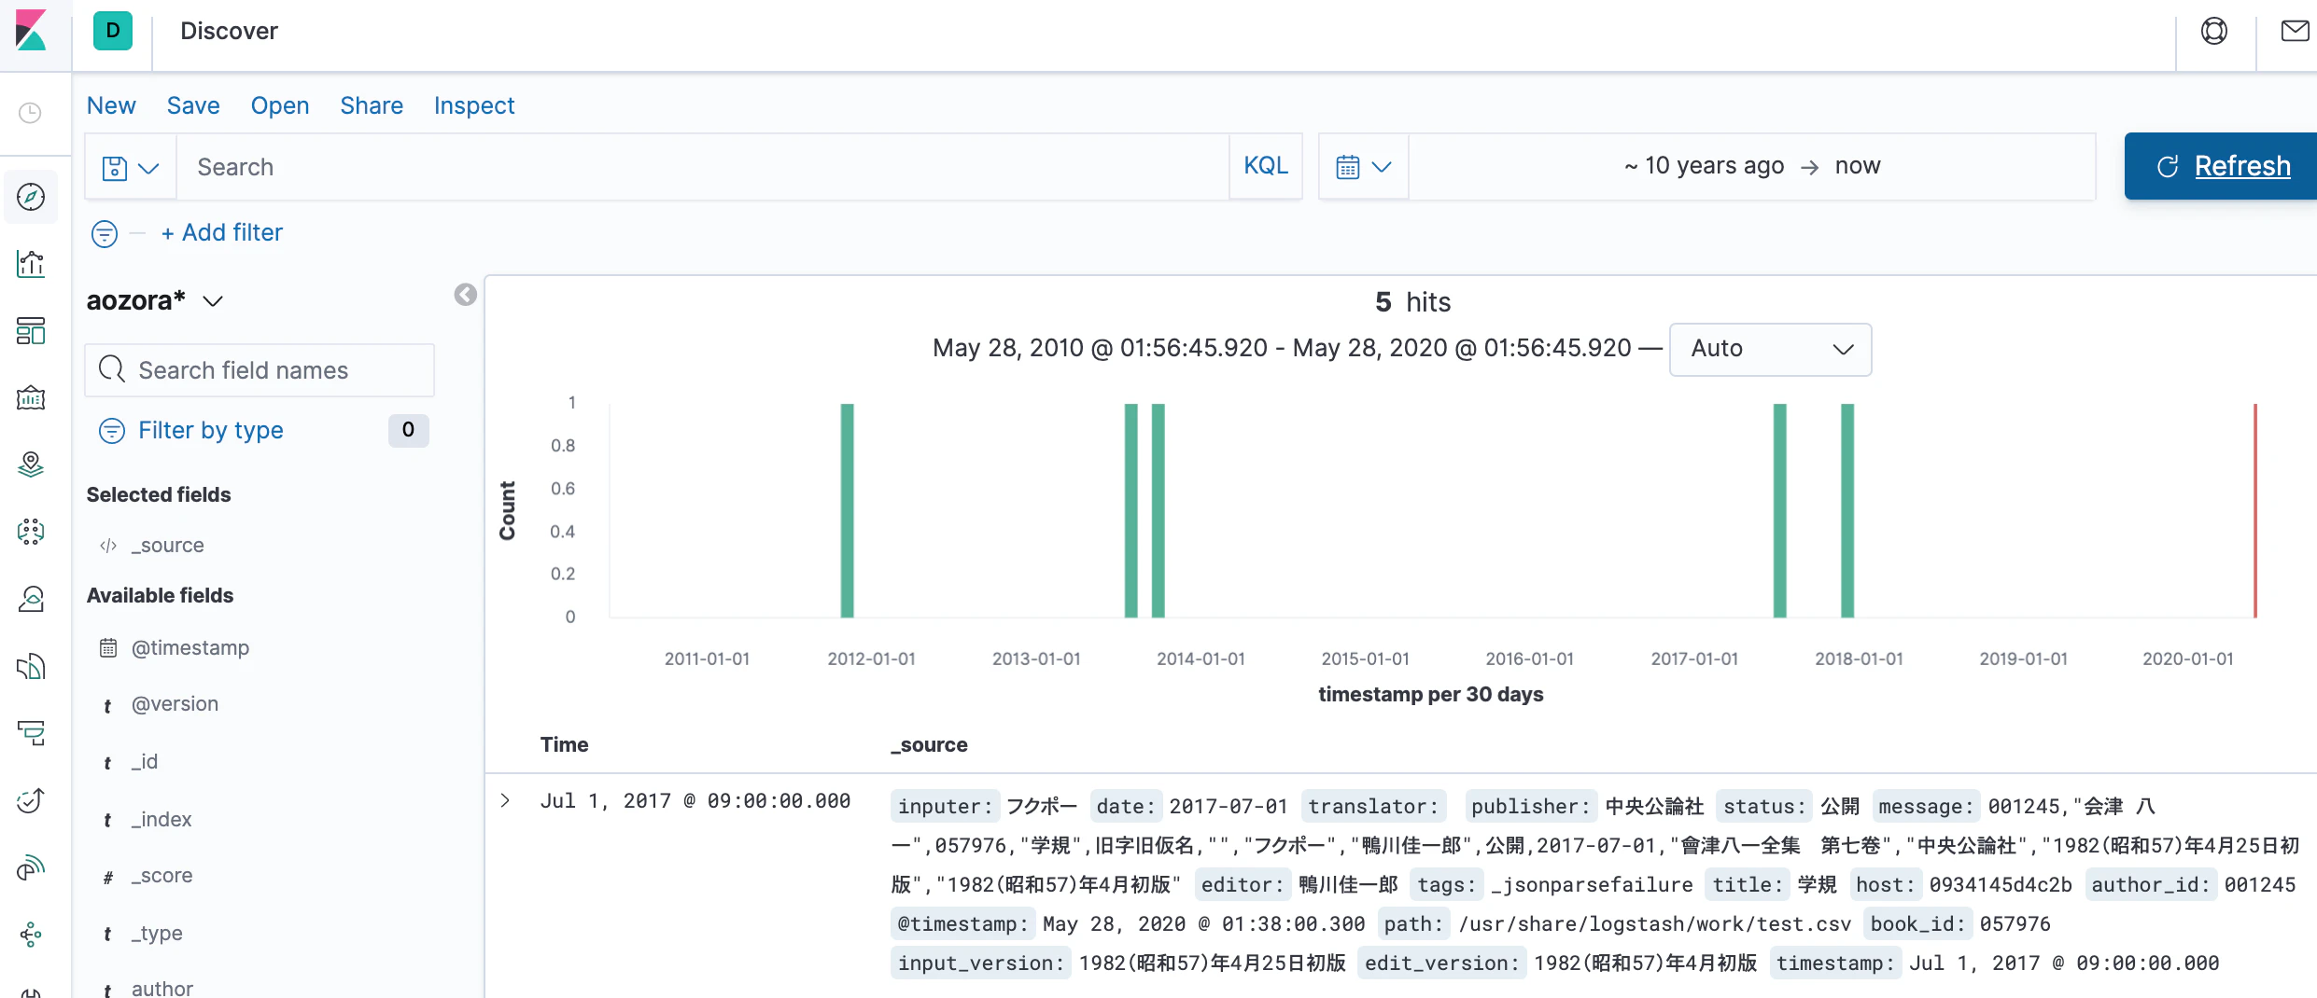The width and height of the screenshot is (2317, 998).
Task: Open the Logs icon in sidebar
Action: click(x=31, y=666)
